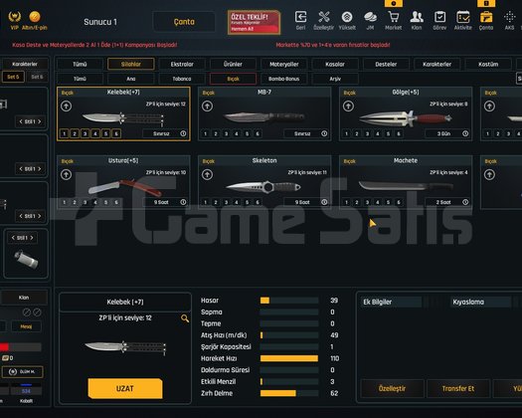The image size is (522, 418).
Task: Select the Tabanca sub-tab
Action: tap(182, 79)
